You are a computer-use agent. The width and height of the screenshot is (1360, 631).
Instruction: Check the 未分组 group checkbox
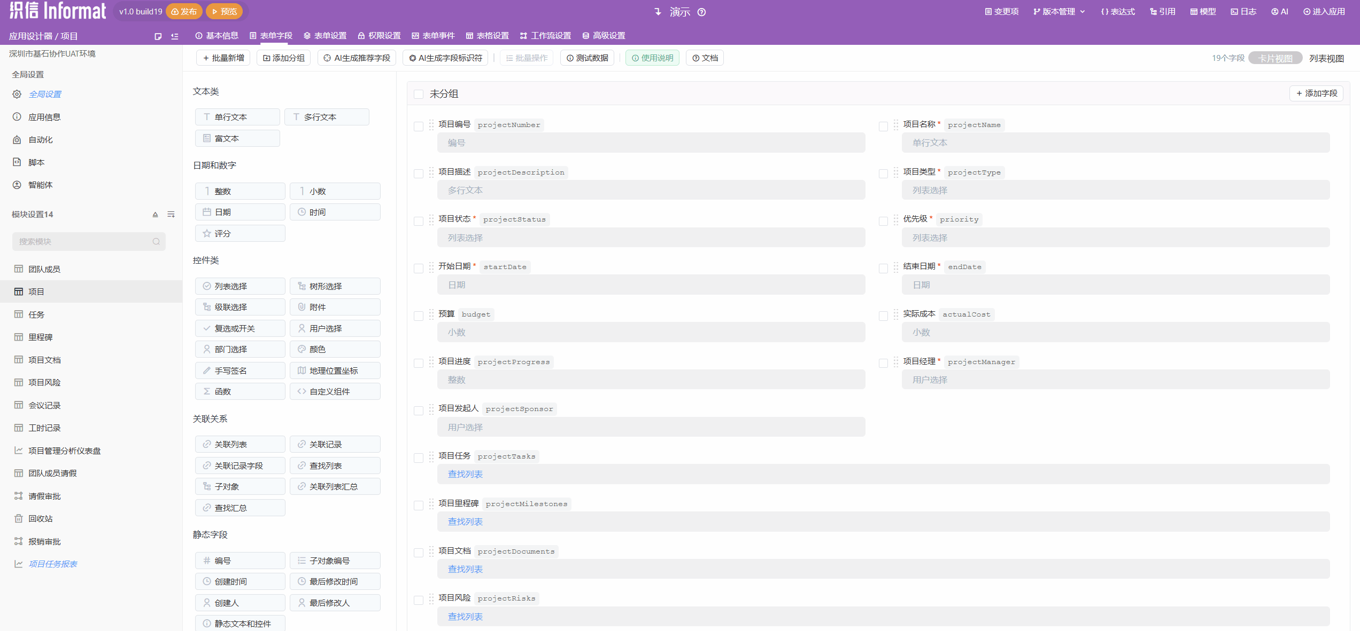point(419,94)
